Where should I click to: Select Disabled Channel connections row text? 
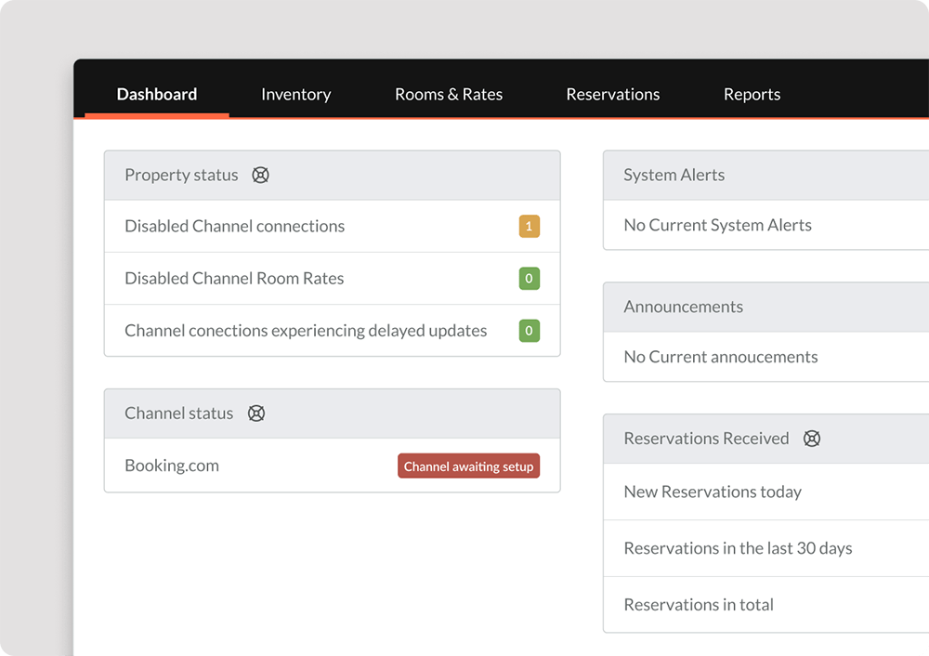(x=234, y=226)
